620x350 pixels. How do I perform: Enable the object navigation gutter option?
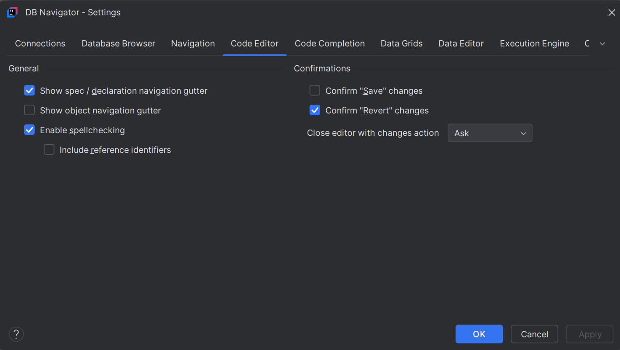(29, 110)
